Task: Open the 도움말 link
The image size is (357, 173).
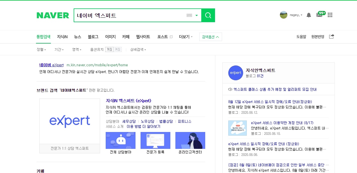Action: pyautogui.click(x=301, y=37)
